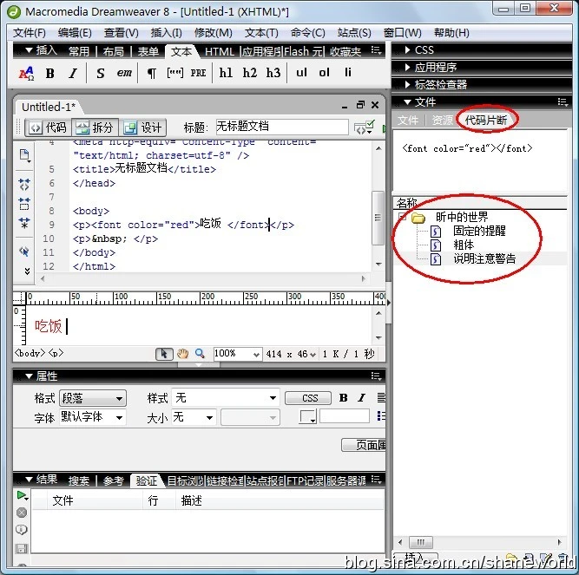
Task: Insert paragraph using the ¶ icon
Action: tap(151, 74)
